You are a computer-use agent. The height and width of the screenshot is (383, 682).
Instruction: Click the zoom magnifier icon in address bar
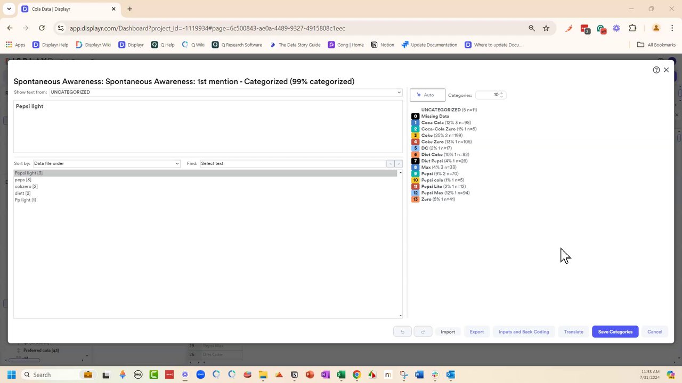531,28
